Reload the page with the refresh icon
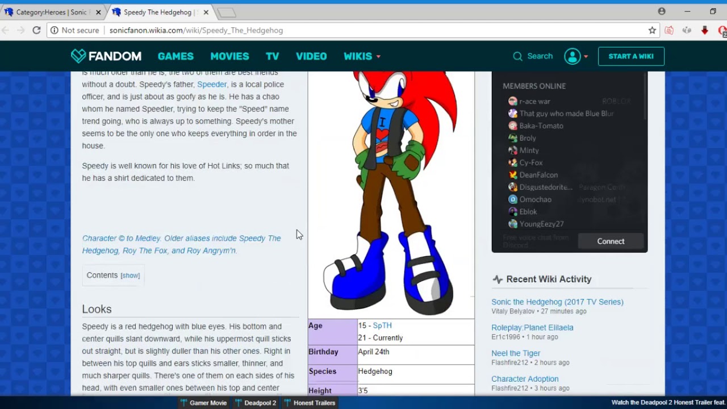The width and height of the screenshot is (727, 409). [36, 30]
